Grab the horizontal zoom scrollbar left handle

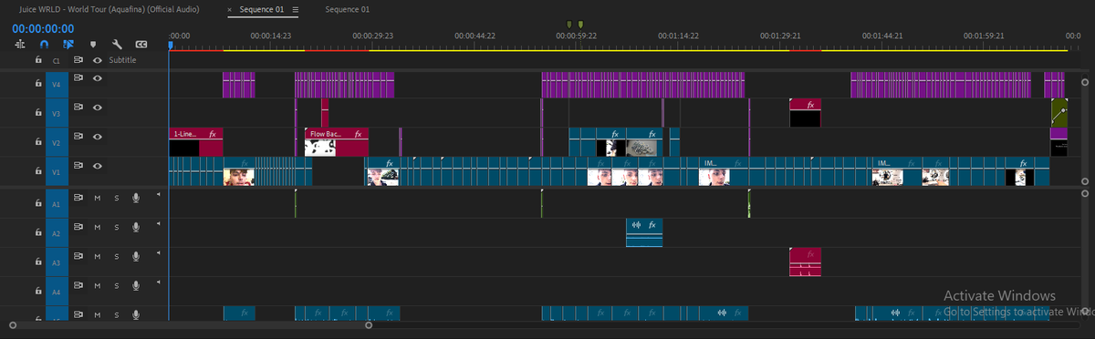click(13, 324)
